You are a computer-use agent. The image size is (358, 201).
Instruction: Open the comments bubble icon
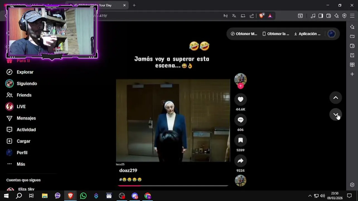240,120
